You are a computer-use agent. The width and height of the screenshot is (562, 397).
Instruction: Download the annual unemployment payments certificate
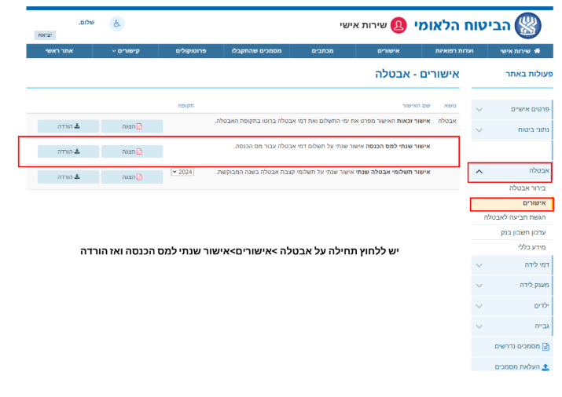pyautogui.click(x=68, y=177)
